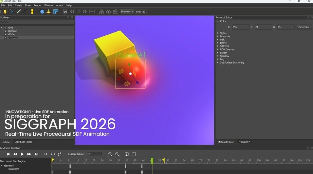Click the light bulb icon in toolbar

point(5,12)
